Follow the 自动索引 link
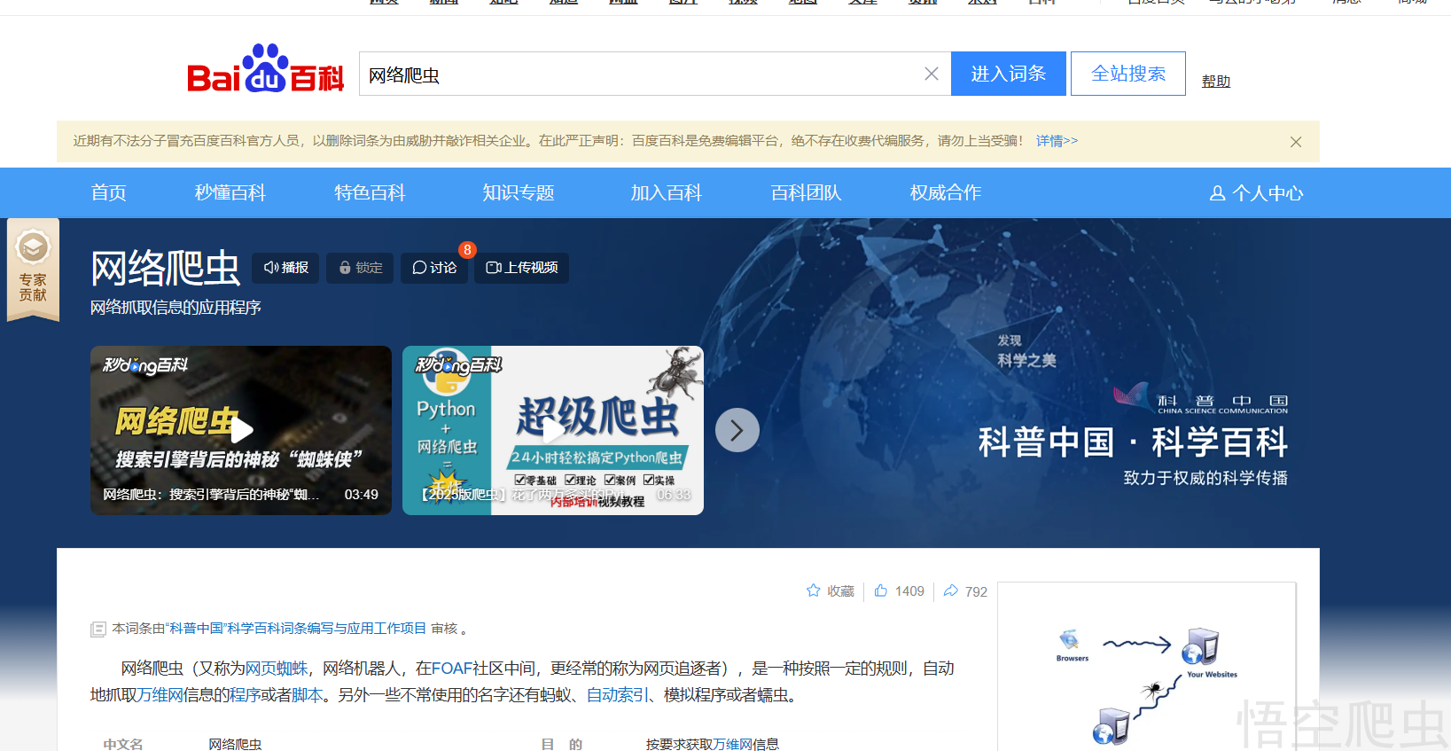 click(617, 695)
